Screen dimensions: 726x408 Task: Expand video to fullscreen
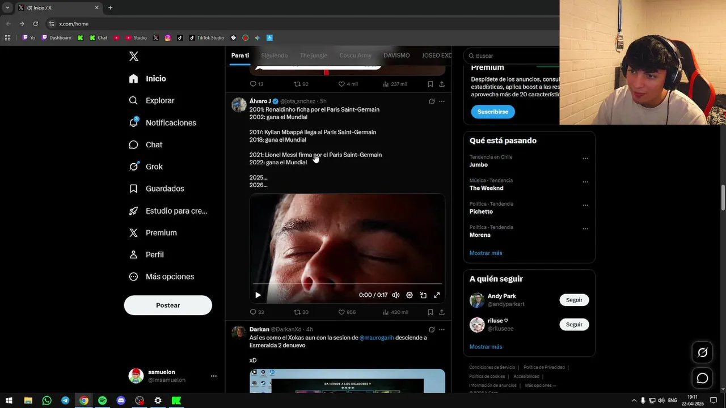pos(437,295)
